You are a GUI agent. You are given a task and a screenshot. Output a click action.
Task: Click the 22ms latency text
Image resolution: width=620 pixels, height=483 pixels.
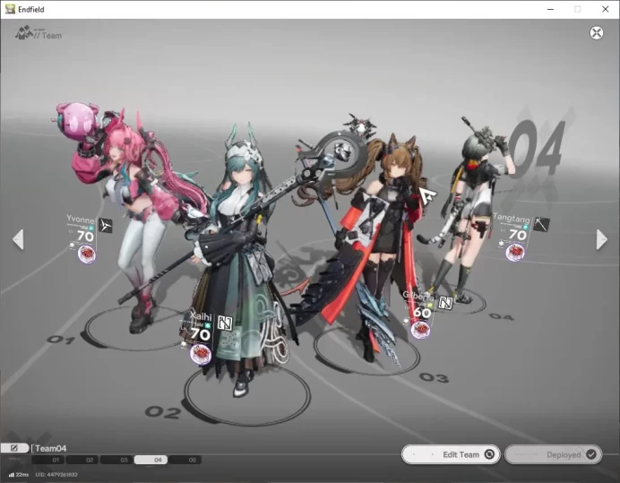(x=22, y=474)
